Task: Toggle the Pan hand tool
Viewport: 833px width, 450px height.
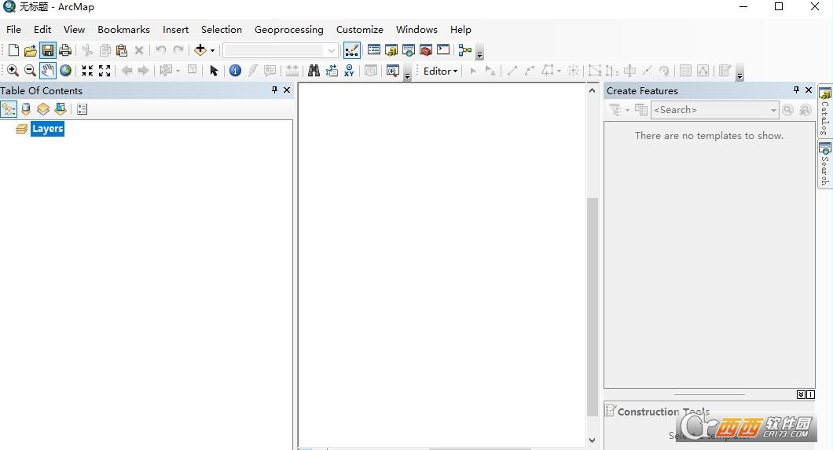Action: click(x=48, y=71)
